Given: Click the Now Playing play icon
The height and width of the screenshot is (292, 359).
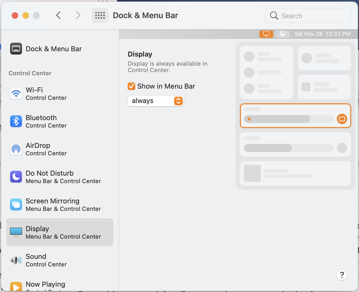Looking at the screenshot, I should (16, 287).
